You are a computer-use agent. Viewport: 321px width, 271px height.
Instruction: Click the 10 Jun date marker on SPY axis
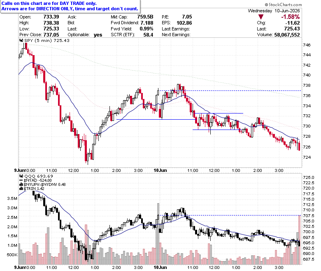point(160,170)
